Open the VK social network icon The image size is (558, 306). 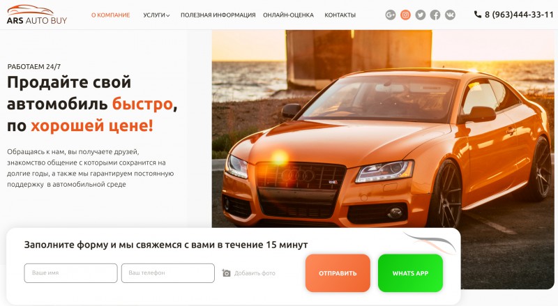[450, 15]
